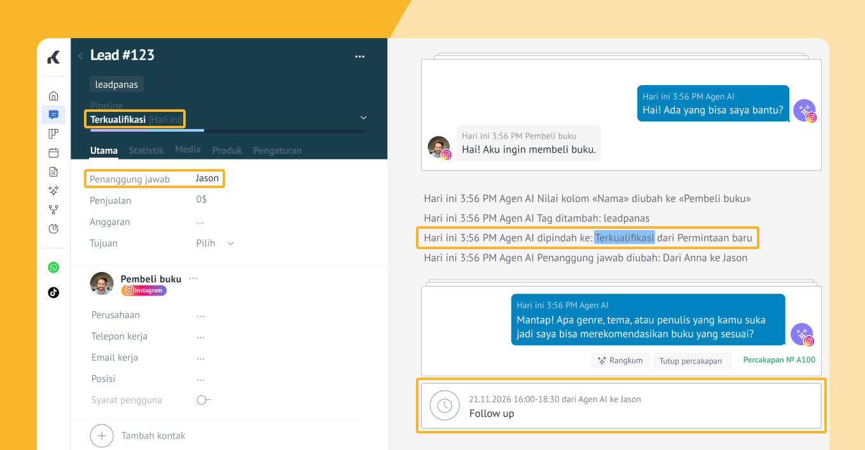Toggle the Syarat pengguna switch

click(203, 400)
